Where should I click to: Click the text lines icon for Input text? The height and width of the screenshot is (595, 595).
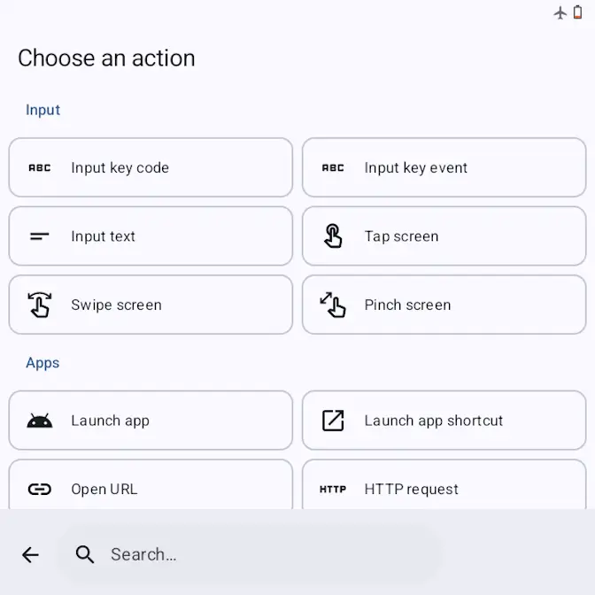[x=40, y=236]
